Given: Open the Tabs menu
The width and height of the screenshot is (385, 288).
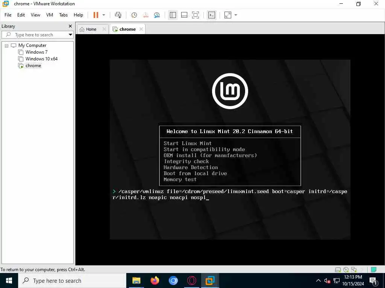Looking at the screenshot, I should (63, 15).
